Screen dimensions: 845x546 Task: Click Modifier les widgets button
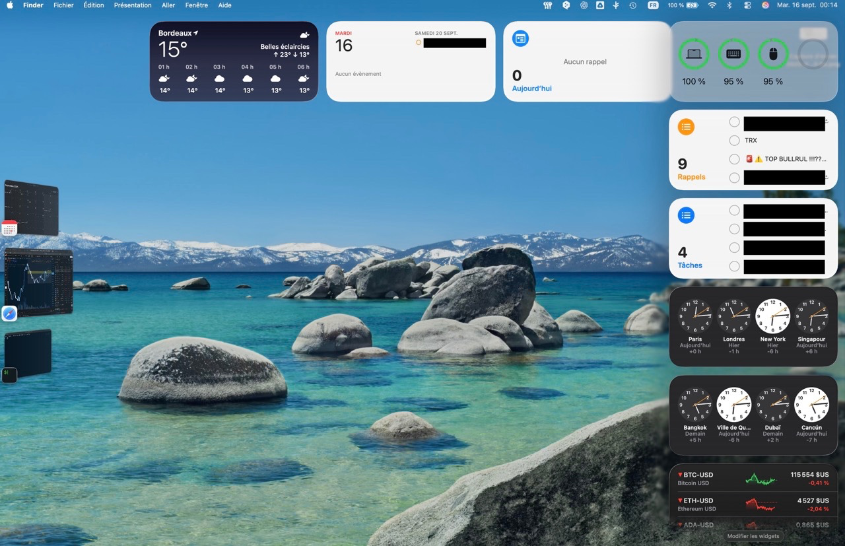(753, 536)
